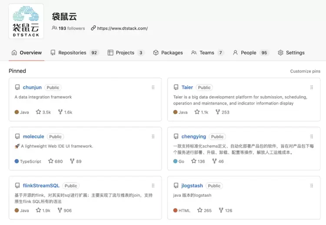Open organization Settings gear tab
Image resolution: width=326 pixels, height=225 pixels.
291,53
